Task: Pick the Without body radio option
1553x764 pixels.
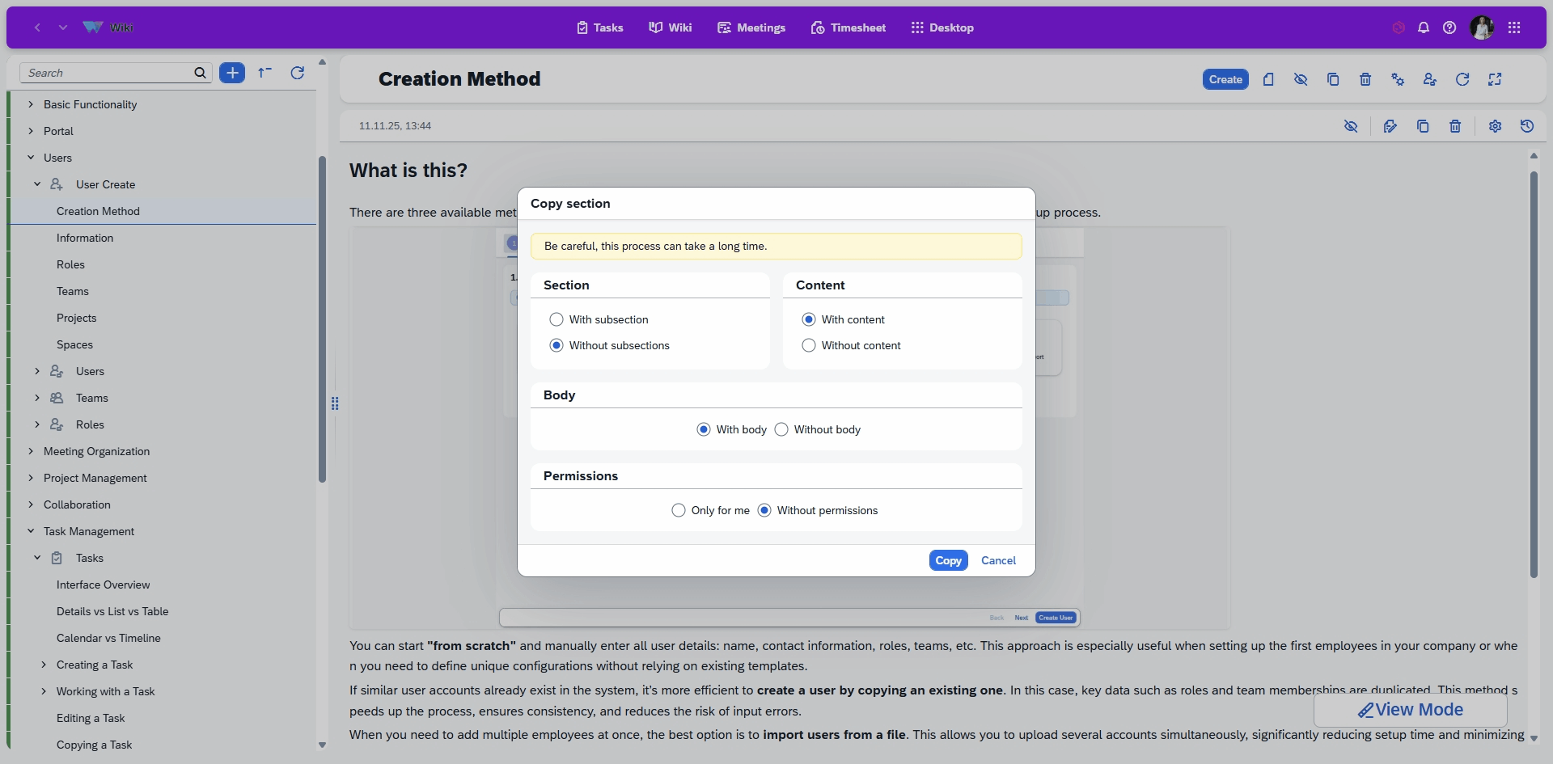Action: (781, 429)
